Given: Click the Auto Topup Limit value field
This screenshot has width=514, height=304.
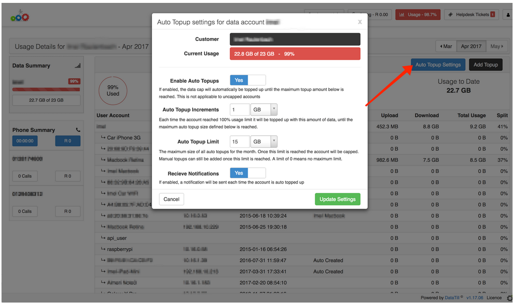Looking at the screenshot, I should click(240, 142).
